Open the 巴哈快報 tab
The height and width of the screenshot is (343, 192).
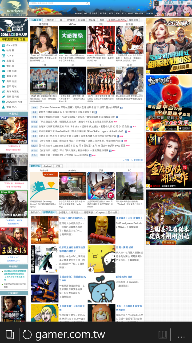click(x=112, y=212)
